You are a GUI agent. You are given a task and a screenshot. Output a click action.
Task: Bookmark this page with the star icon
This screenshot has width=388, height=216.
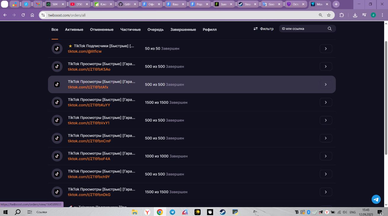[329, 15]
